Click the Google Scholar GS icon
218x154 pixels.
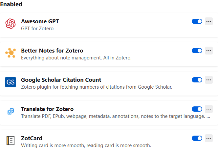11,82
